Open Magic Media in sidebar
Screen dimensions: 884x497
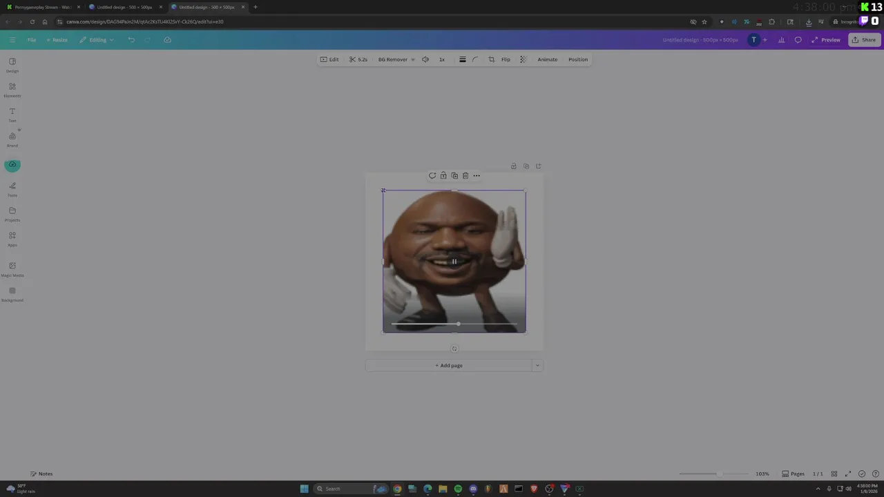(12, 269)
